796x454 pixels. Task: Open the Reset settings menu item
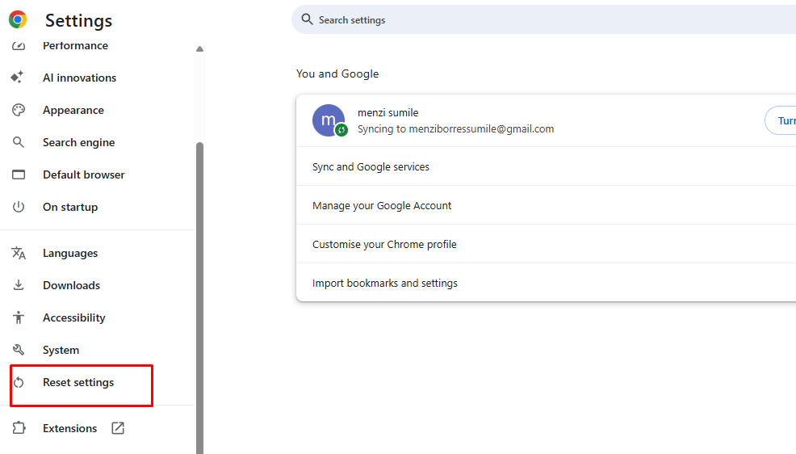click(78, 383)
